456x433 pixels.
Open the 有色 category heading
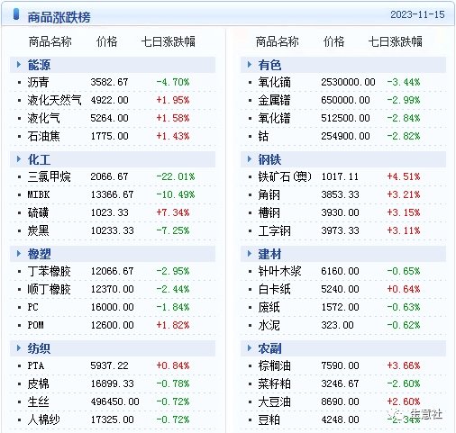click(x=269, y=65)
